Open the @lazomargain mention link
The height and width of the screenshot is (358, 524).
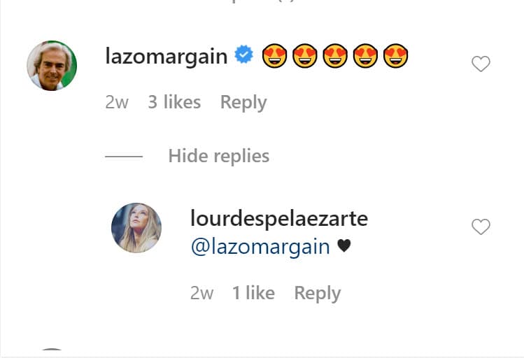(260, 247)
